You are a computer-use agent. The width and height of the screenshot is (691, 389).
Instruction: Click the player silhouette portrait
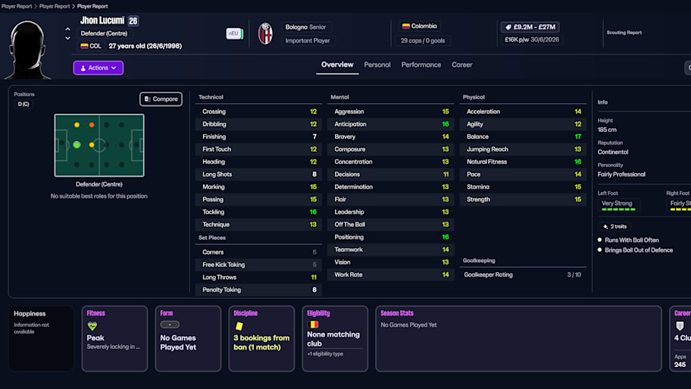coord(27,49)
